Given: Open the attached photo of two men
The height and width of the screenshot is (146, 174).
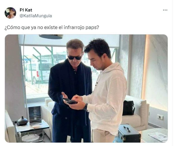Looking at the screenshot, I should click(86, 89).
